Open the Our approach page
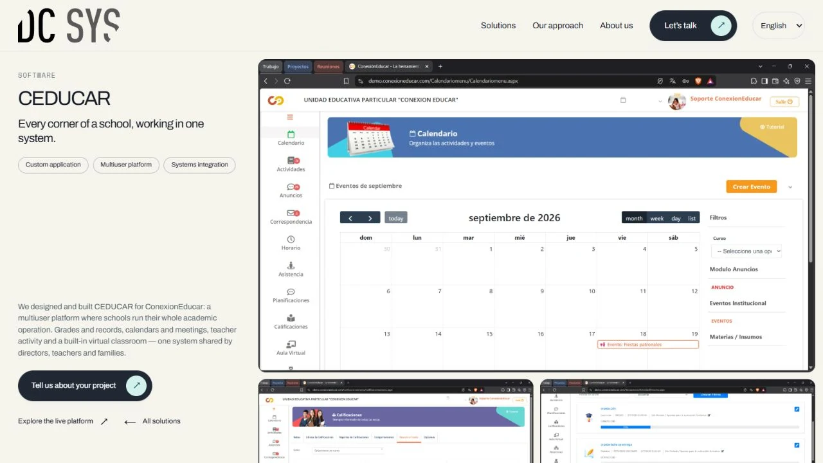Viewport: 823px width, 463px height. click(557, 26)
